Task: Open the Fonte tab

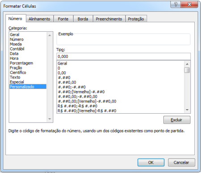Action: point(63,19)
